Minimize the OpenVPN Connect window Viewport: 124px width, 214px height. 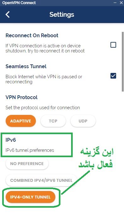tap(115, 3)
